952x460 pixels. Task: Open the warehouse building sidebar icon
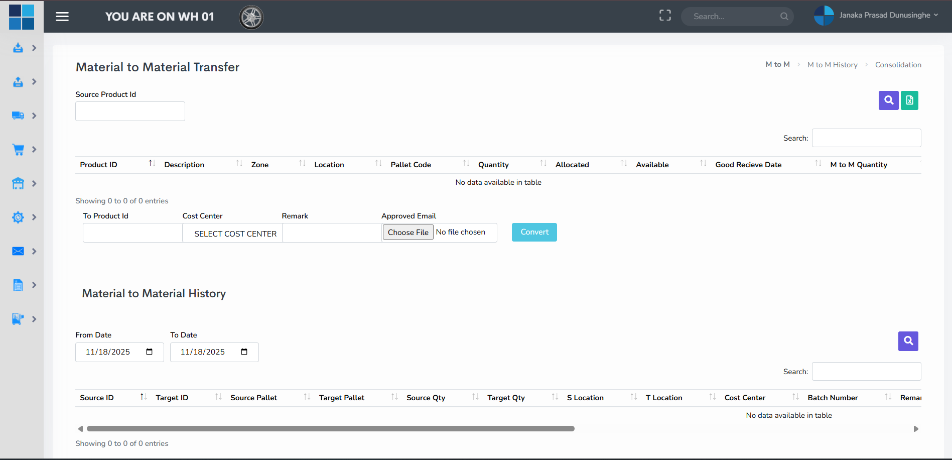pos(18,184)
